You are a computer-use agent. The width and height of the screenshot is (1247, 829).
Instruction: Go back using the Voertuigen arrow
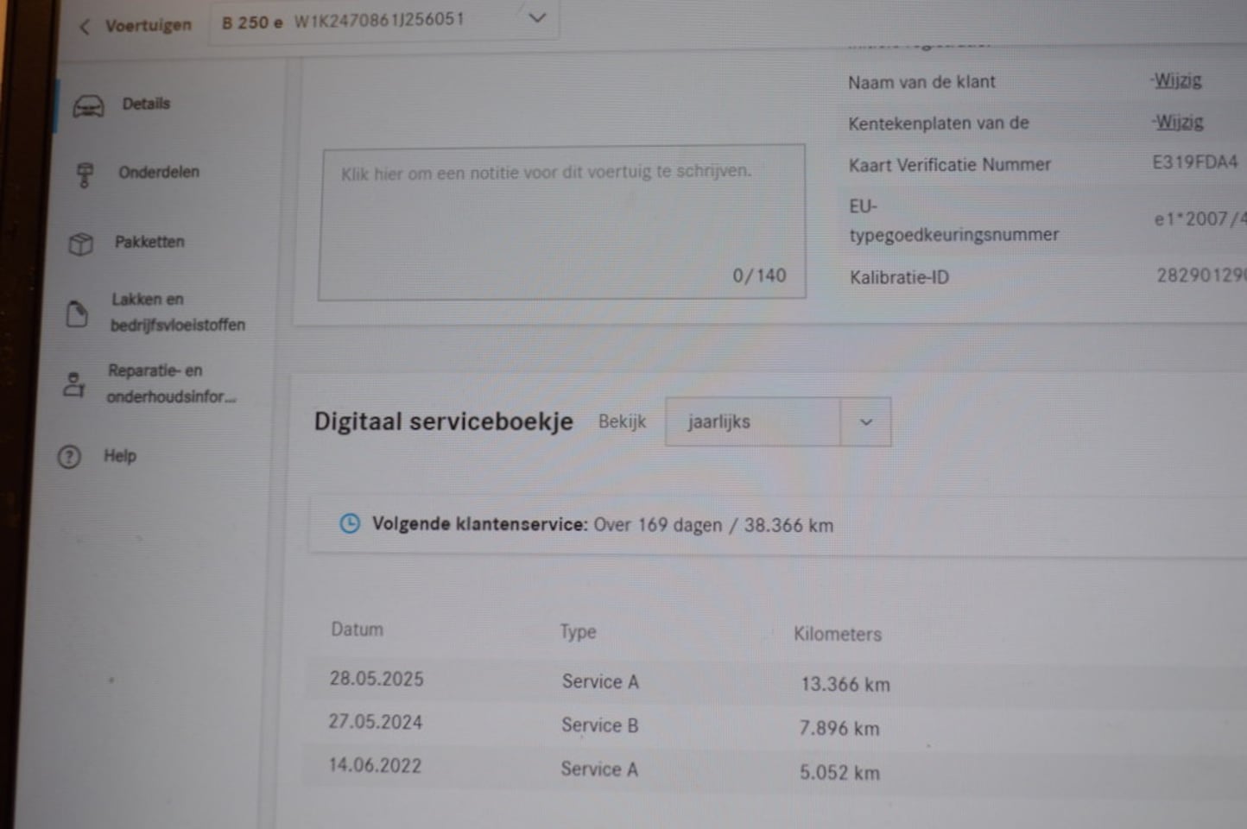[85, 27]
